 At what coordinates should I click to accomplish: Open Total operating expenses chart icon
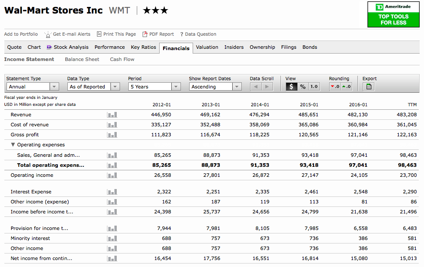[x=112, y=166]
